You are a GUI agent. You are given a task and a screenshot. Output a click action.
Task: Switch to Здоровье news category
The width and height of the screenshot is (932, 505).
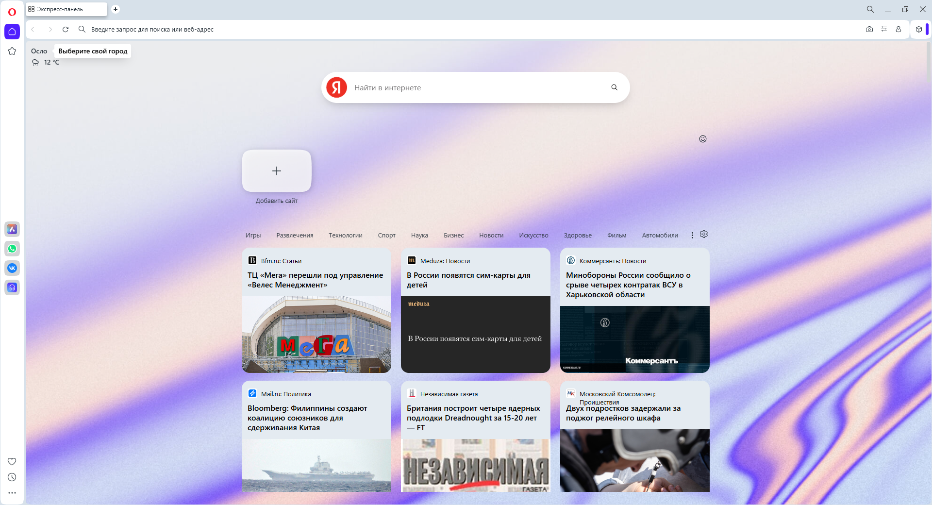coord(578,236)
